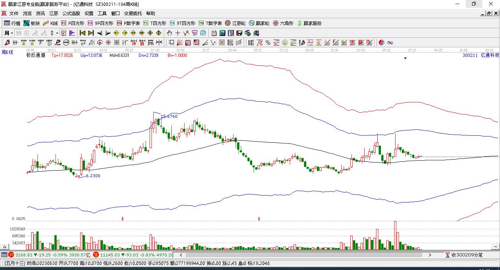Click the Shenzhen index 11145.03 status entry

point(133,255)
